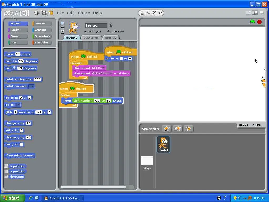Switch to the Sounds tab
This screenshot has height=202, width=269.
tap(111, 38)
